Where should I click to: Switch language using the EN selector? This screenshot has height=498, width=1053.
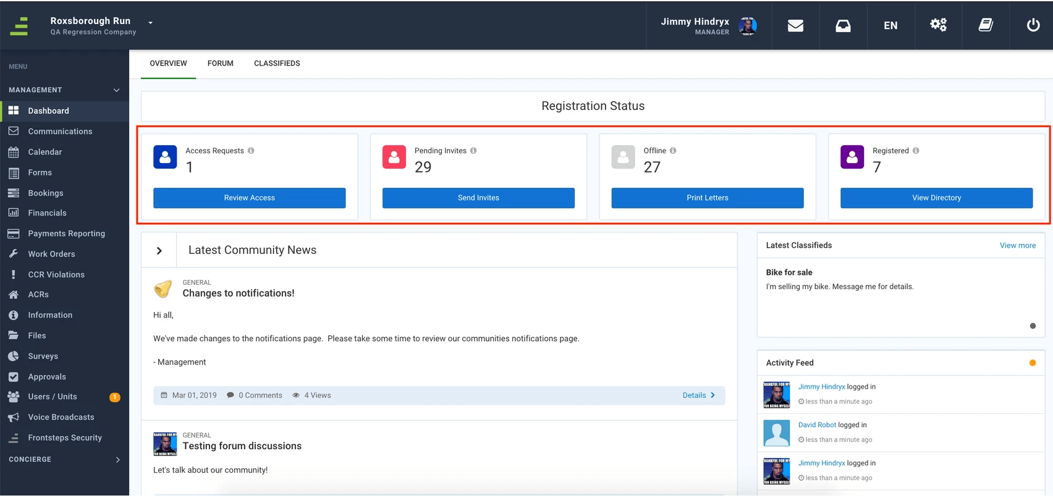[x=890, y=25]
